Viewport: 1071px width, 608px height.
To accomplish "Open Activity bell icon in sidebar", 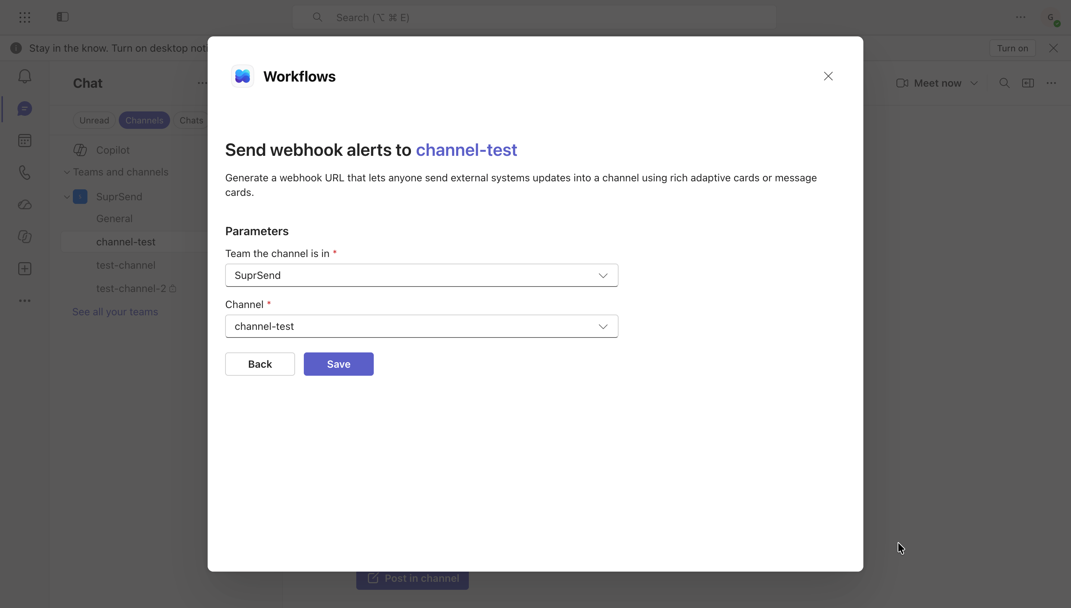I will tap(25, 76).
